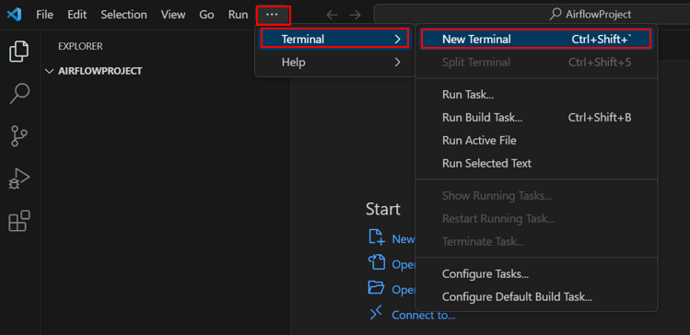Choose New Terminal from the submenu
Viewport: 690px width, 335px height.
(536, 40)
